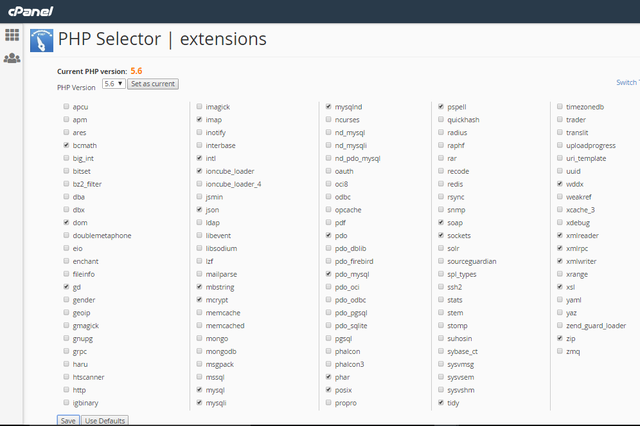Open the user manager icon in sidebar
This screenshot has width=640, height=426.
(12, 59)
